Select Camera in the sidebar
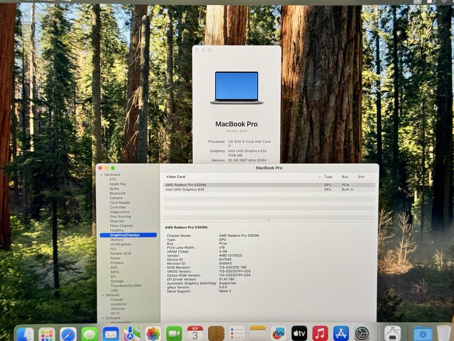454x341 pixels. pyautogui.click(x=116, y=198)
